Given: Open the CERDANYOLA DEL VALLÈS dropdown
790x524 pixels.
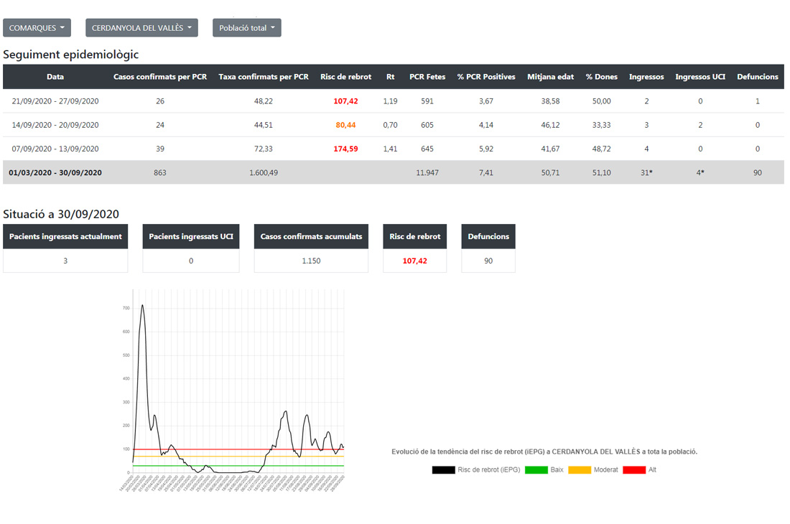Looking at the screenshot, I should click(x=141, y=28).
